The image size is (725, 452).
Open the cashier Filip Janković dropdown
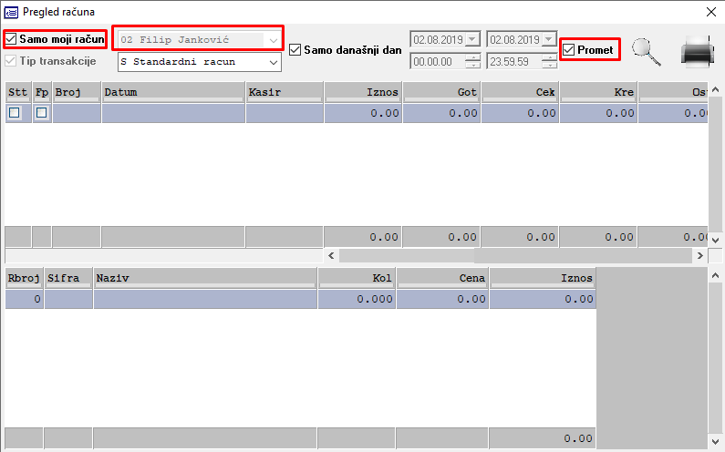[x=273, y=41]
